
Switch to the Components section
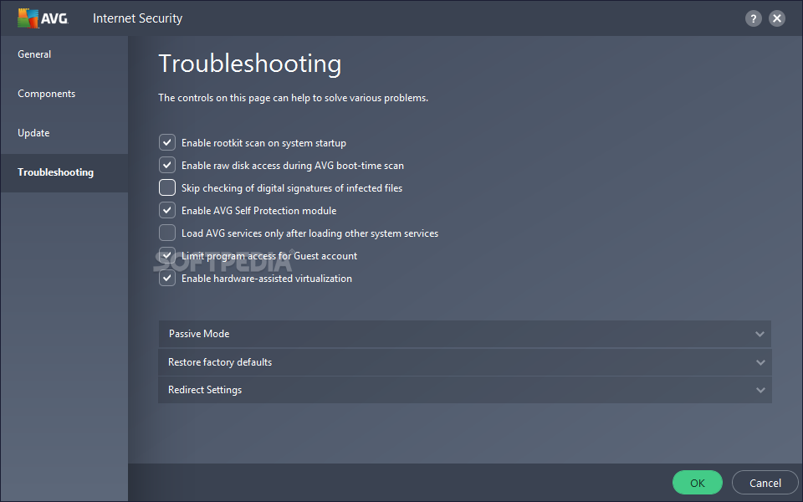(47, 94)
